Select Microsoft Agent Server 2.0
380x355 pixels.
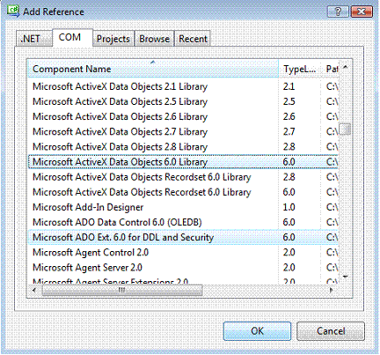point(183,268)
